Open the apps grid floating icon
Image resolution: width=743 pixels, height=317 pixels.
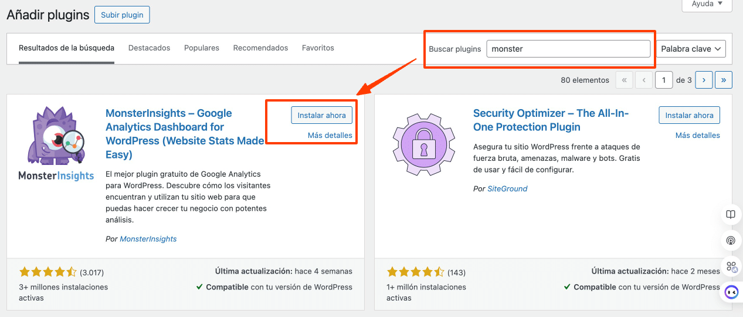tap(731, 267)
